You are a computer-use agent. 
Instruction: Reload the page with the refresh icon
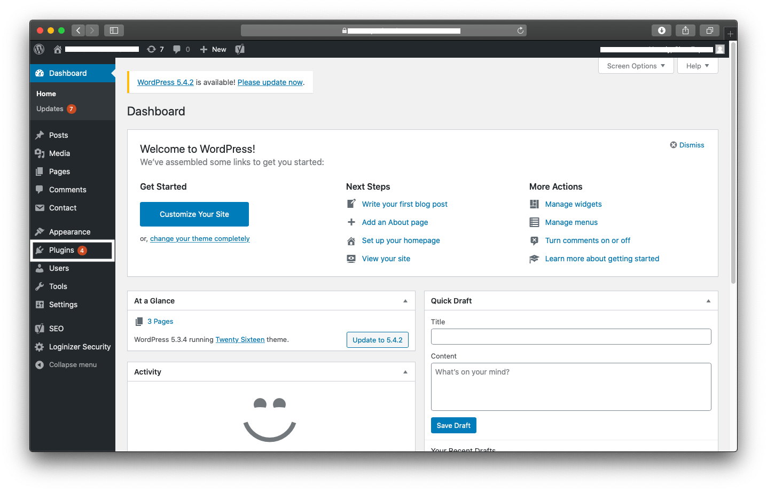coord(520,30)
